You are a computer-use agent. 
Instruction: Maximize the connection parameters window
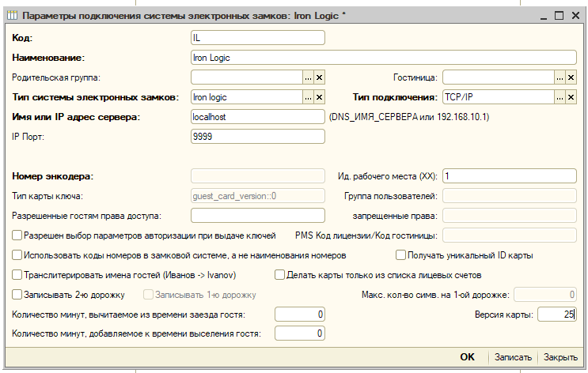pos(560,16)
